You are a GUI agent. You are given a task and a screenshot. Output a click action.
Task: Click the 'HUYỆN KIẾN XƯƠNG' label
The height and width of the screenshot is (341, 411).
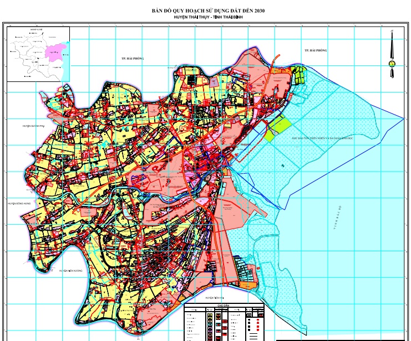point(69,271)
